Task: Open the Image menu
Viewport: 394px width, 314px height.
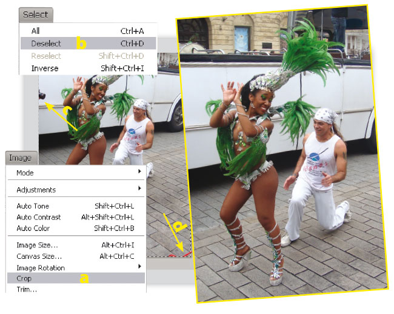Action: tap(19, 158)
